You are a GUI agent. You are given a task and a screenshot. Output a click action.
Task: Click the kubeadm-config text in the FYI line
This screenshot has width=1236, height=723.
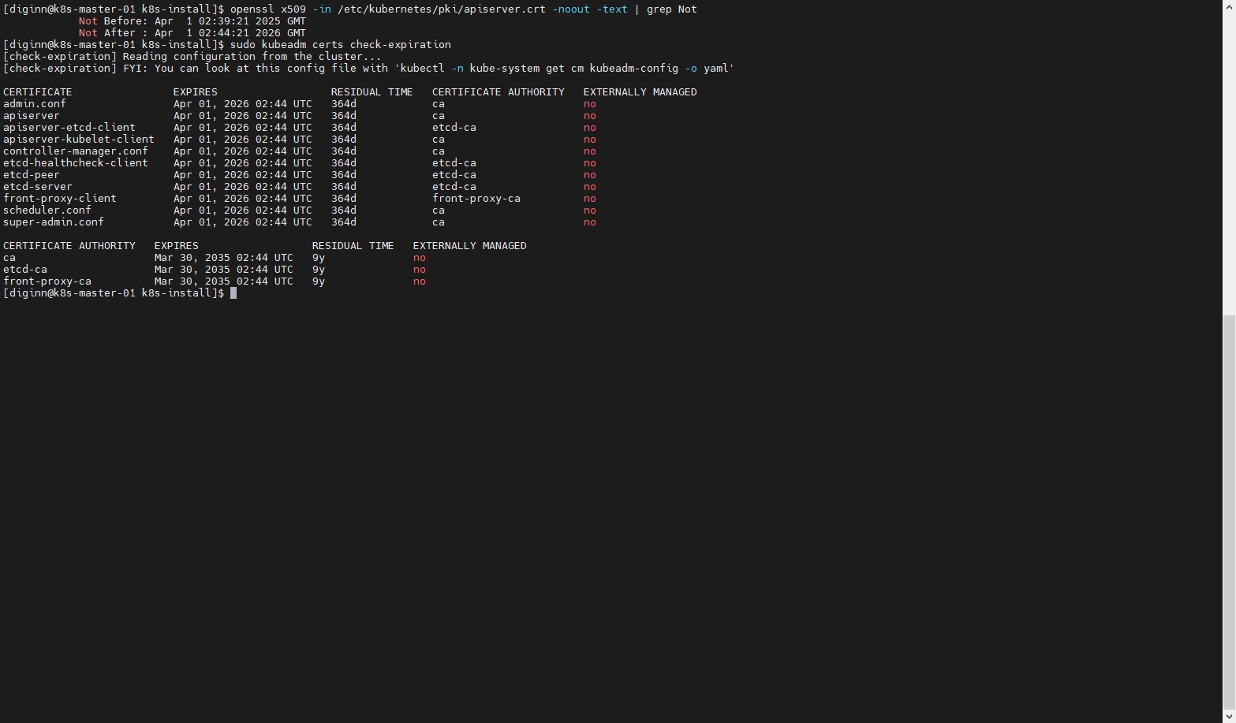tap(633, 69)
